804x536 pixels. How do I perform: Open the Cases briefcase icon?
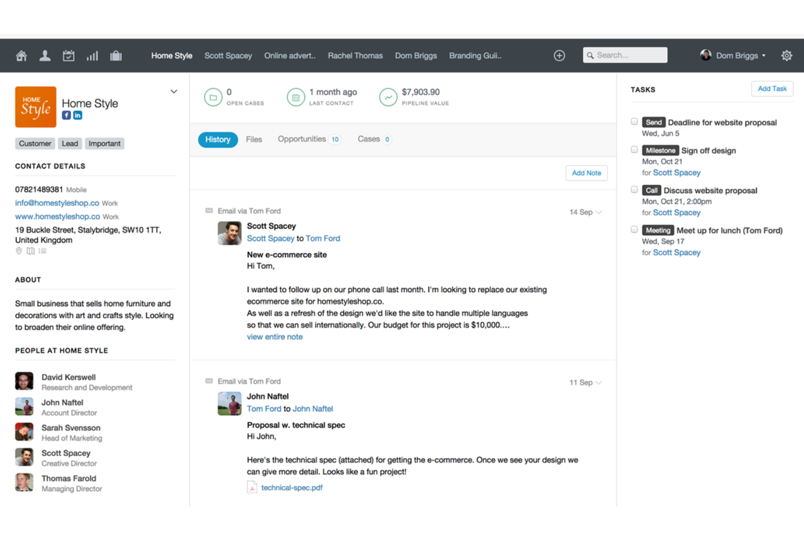(x=116, y=55)
